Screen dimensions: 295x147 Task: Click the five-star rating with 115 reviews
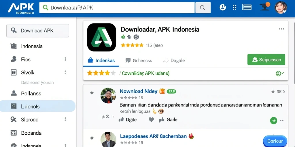point(142,45)
